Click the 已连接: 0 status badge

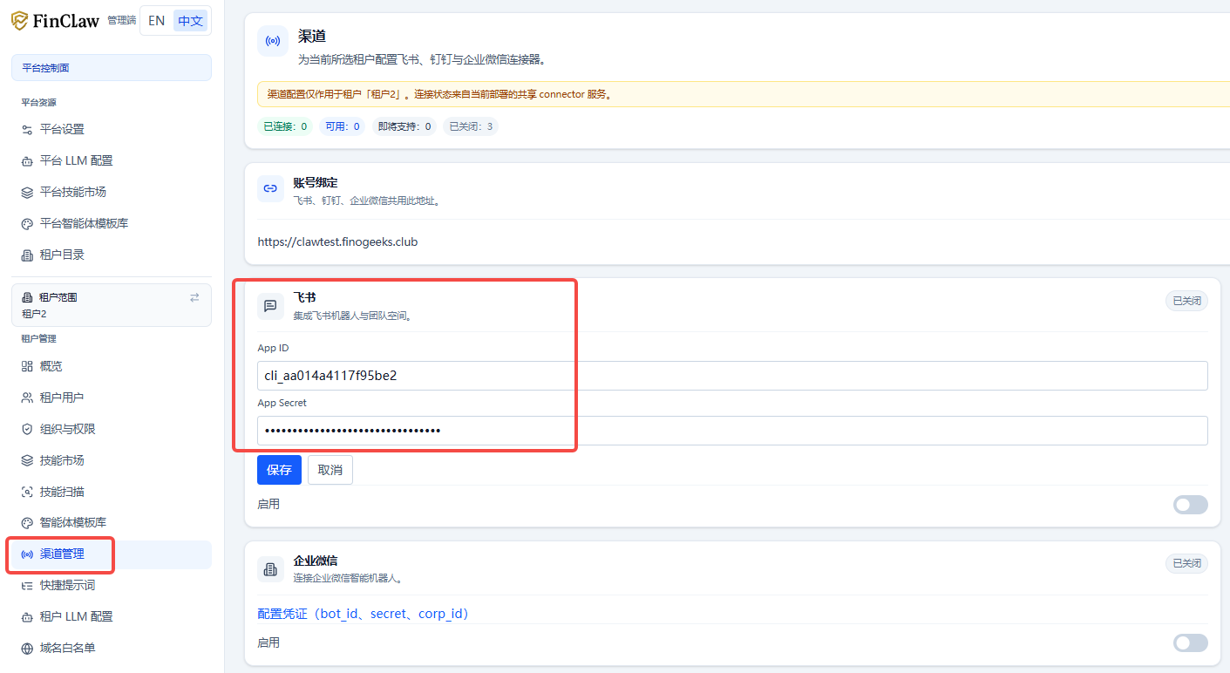(285, 126)
